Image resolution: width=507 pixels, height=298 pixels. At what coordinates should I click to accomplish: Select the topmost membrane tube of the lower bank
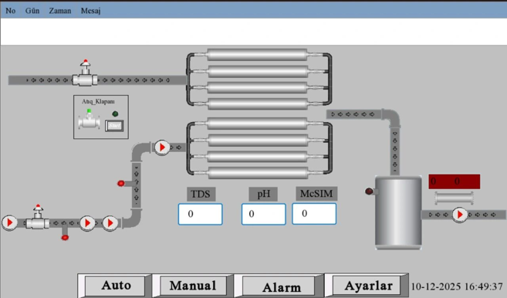pyautogui.click(x=258, y=124)
